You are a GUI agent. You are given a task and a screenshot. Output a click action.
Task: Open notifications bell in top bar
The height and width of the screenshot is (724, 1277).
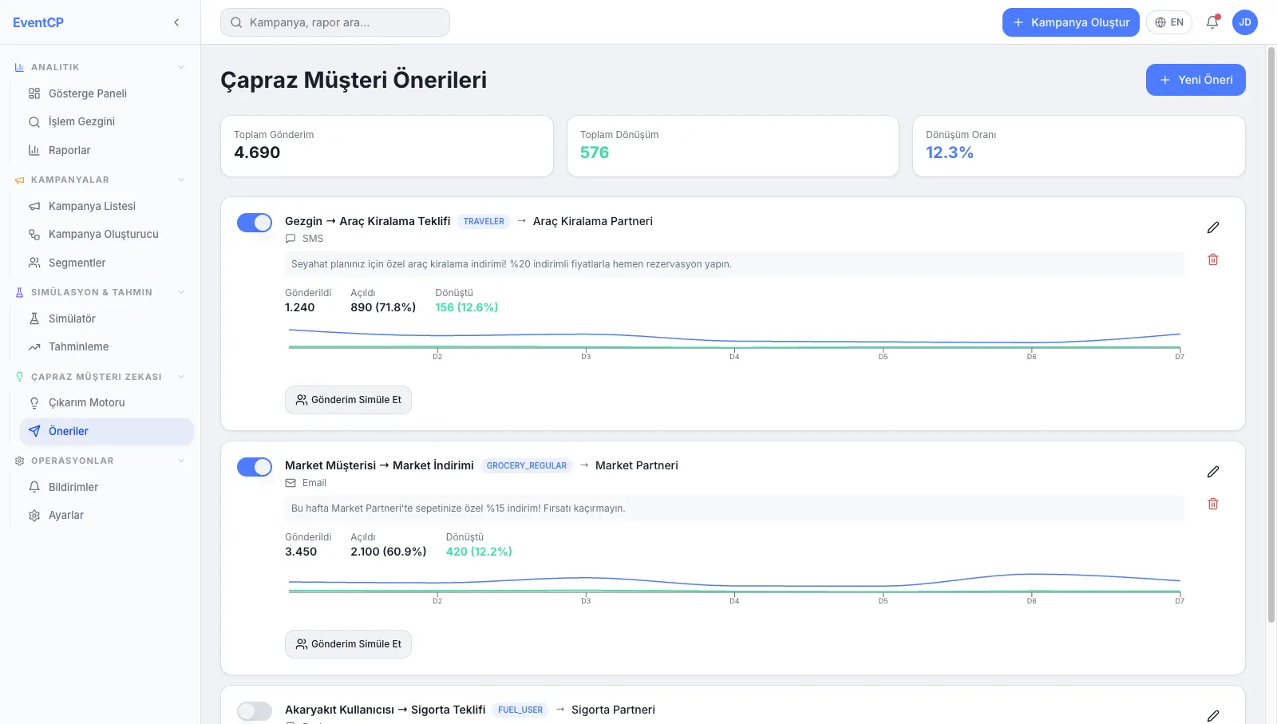click(x=1212, y=22)
